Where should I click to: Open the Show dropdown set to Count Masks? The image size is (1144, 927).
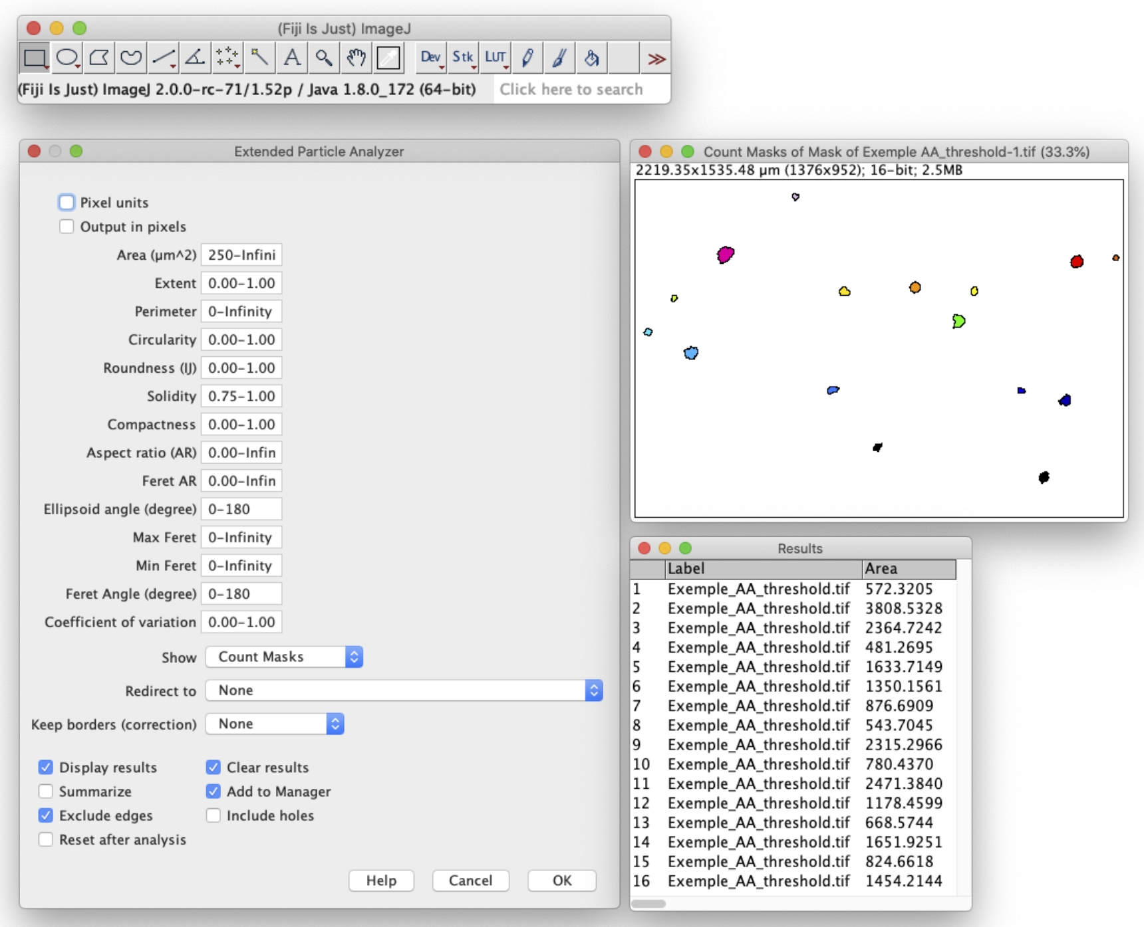284,657
